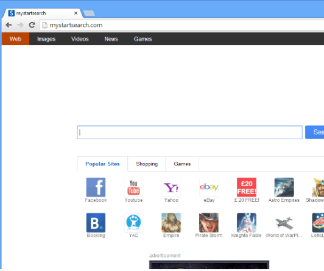Image resolution: width=324 pixels, height=271 pixels.
Task: Click the Youtube text label
Action: [133, 200]
